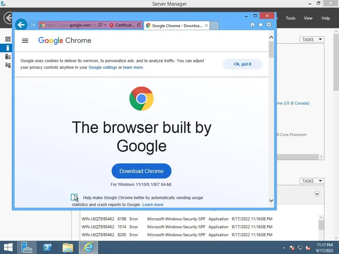
Task: Open the Google settings link
Action: coord(103,67)
